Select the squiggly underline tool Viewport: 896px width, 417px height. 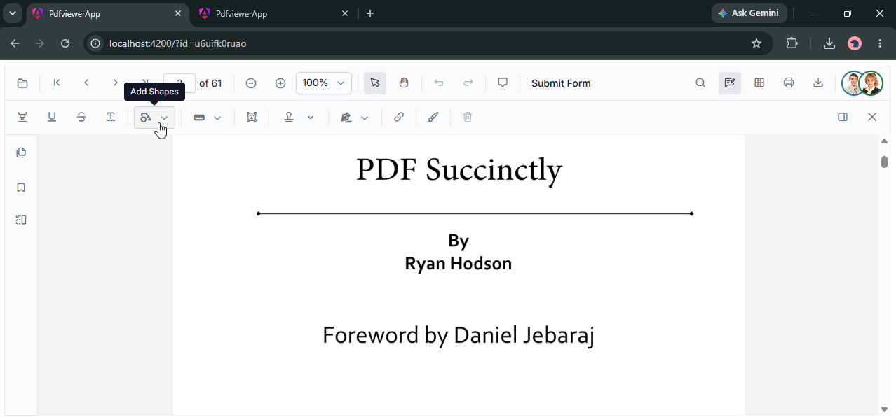point(111,117)
